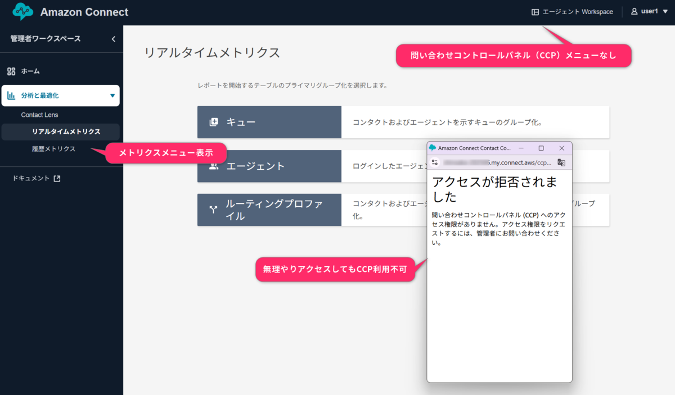The image size is (675, 395).
Task: Click the エージェント Workspace layout icon
Action: point(535,12)
